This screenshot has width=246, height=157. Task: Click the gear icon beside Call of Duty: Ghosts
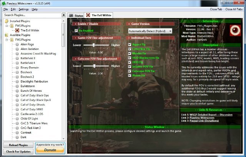[17, 105]
